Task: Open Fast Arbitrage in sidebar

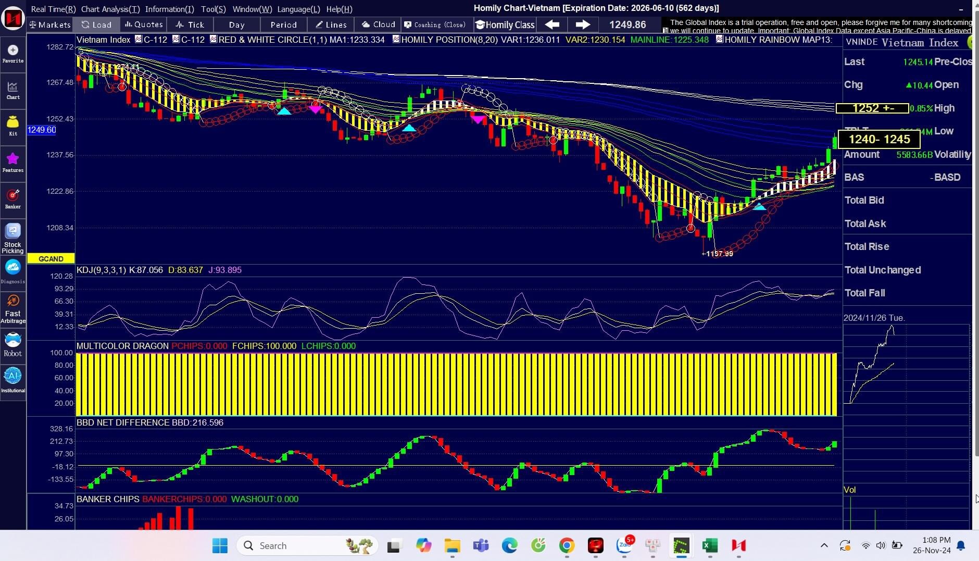Action: (x=12, y=308)
